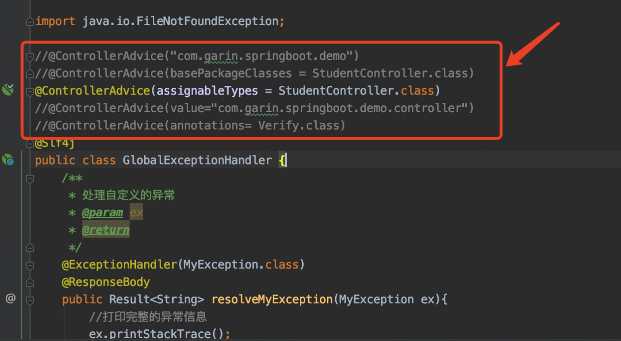Click the Spring gutter icon beside @ControllerAdvice(assignableTypes)
621x341 pixels.
[x=8, y=89]
